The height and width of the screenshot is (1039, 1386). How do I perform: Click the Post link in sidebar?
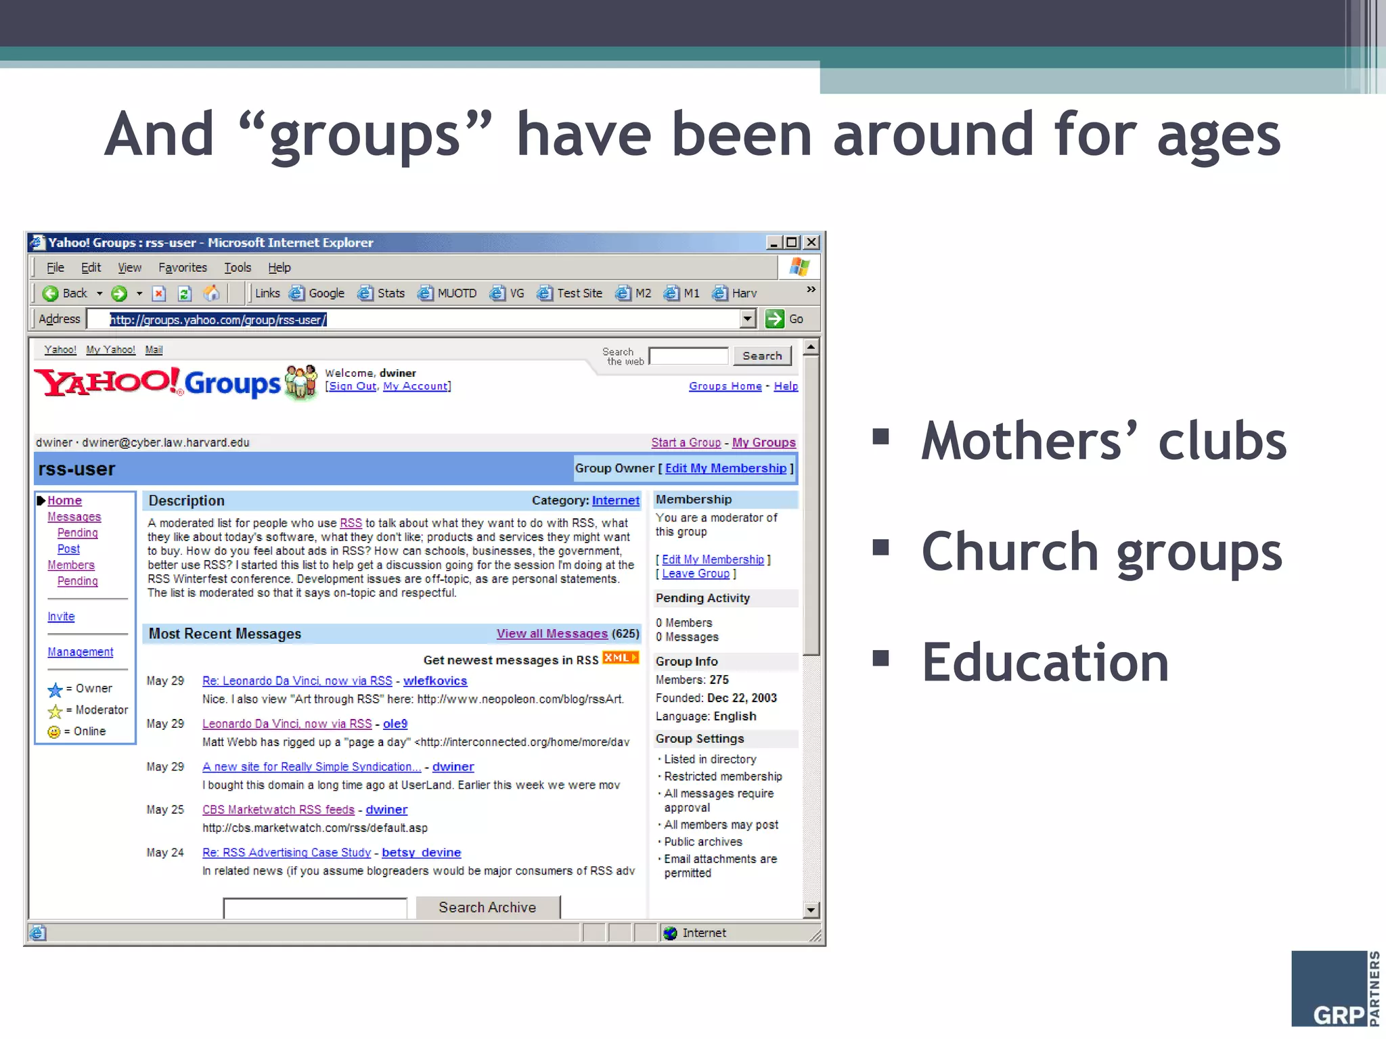pyautogui.click(x=68, y=549)
